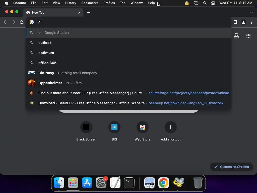Choose the 'optimum' suggestion
The image size is (257, 193).
coord(128,53)
